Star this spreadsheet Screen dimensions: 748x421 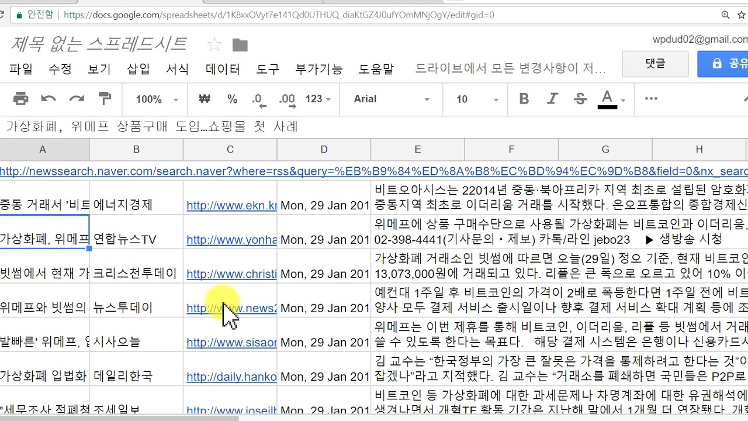pyautogui.click(x=214, y=44)
